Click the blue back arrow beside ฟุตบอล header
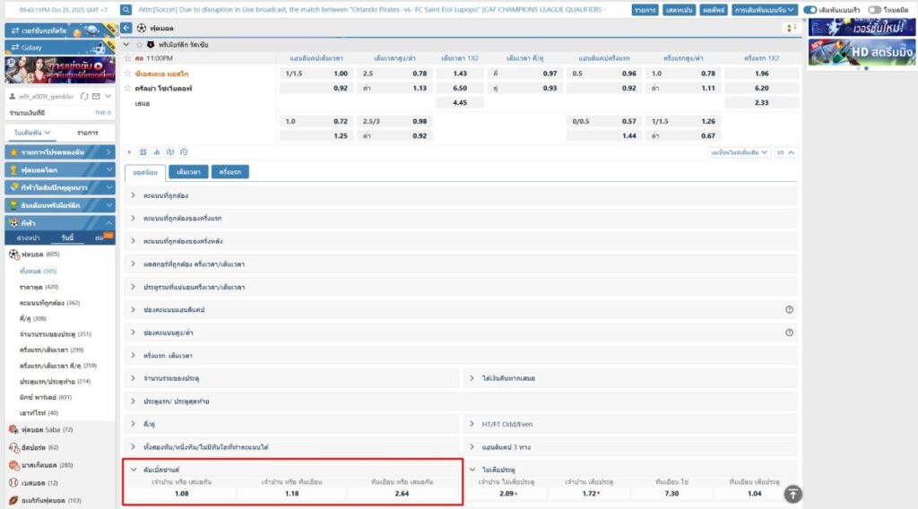 pyautogui.click(x=128, y=28)
